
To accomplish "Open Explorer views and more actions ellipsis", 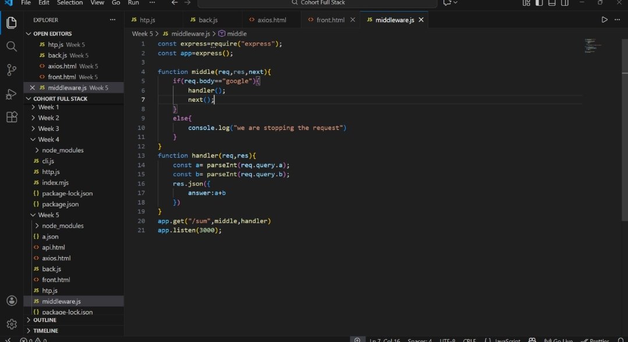I will coord(112,20).
